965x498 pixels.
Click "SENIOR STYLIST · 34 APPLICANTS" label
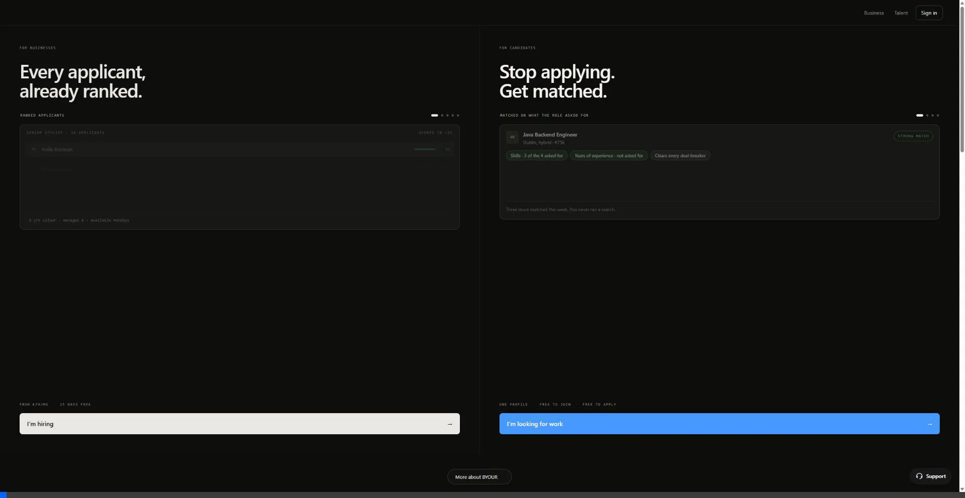pyautogui.click(x=65, y=133)
